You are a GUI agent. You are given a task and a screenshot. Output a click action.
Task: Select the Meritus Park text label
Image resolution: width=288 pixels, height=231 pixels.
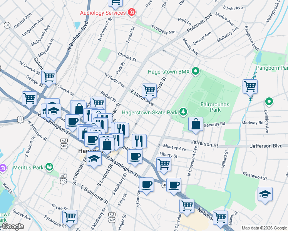tap(28, 167)
